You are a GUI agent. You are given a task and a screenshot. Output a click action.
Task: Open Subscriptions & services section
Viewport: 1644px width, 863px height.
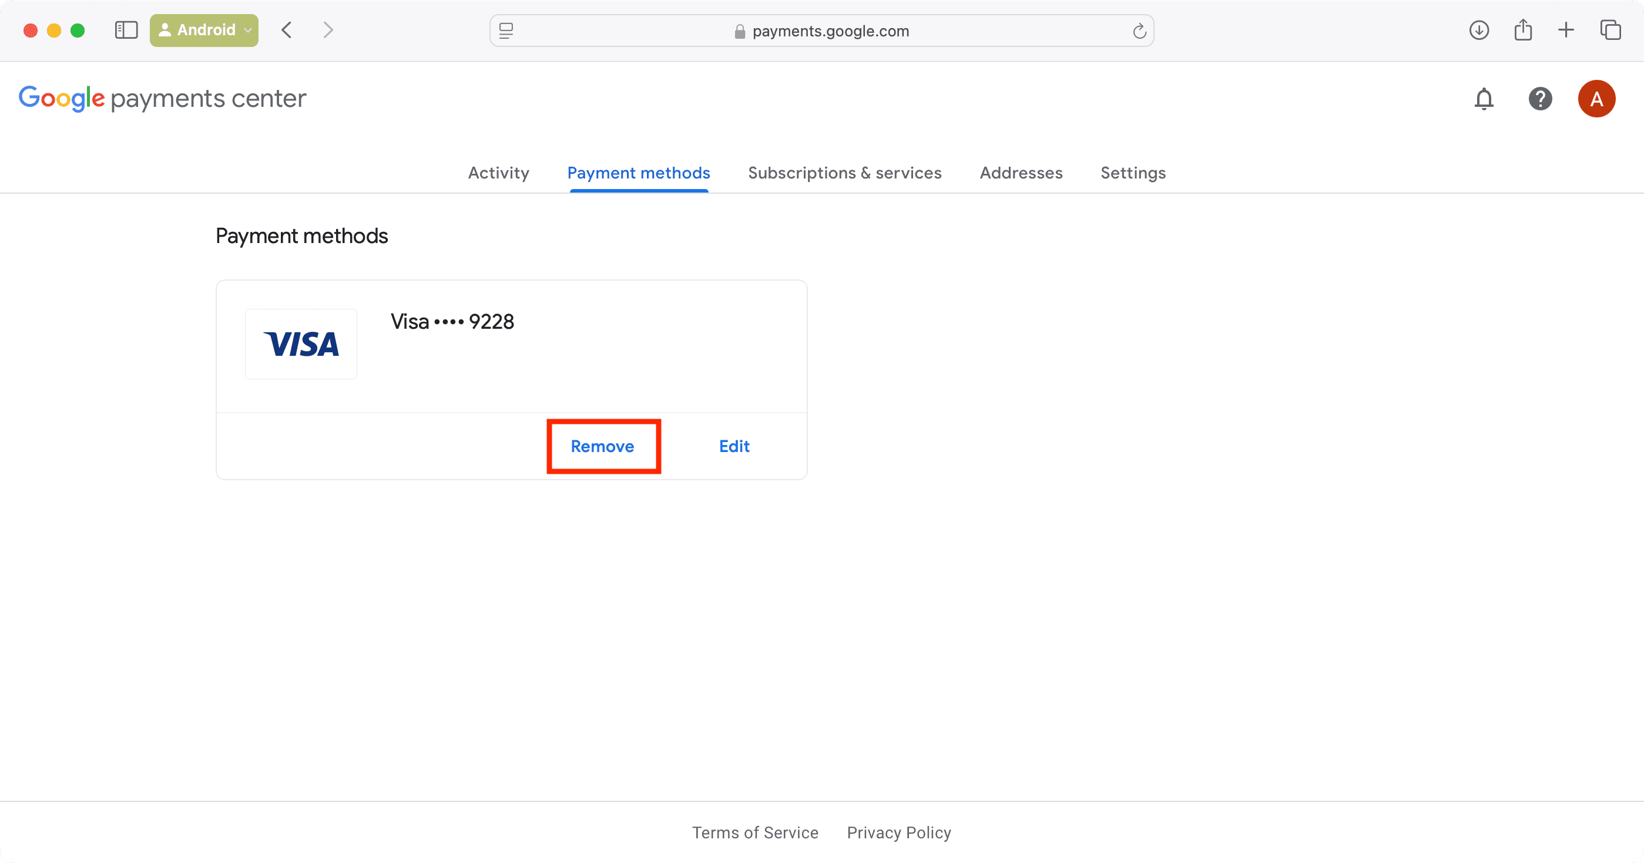pos(845,173)
